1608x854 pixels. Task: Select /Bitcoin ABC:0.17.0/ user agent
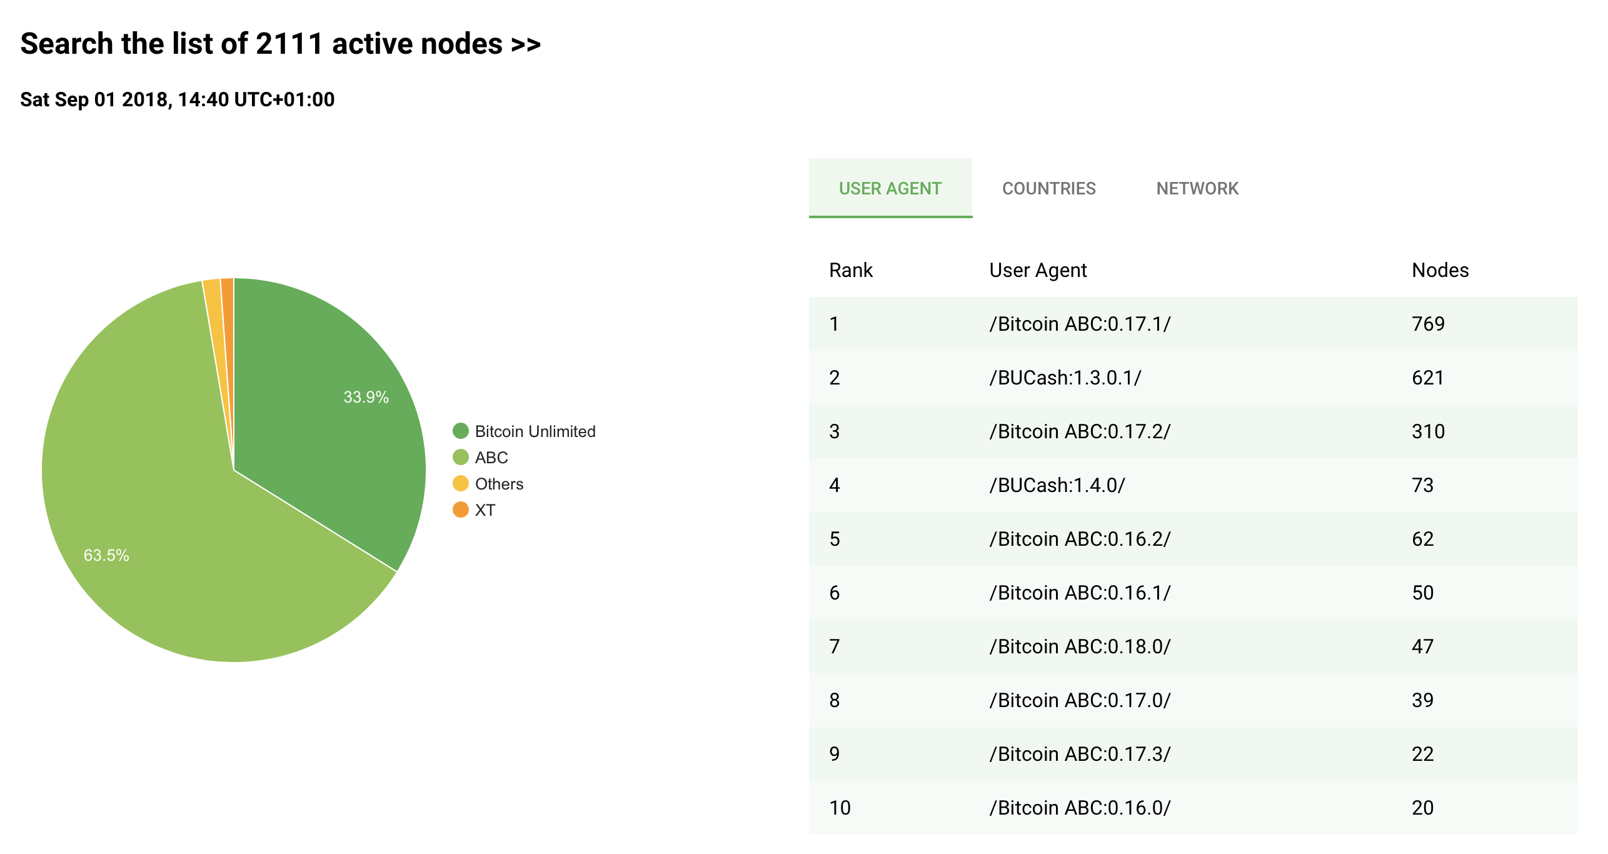(1080, 700)
